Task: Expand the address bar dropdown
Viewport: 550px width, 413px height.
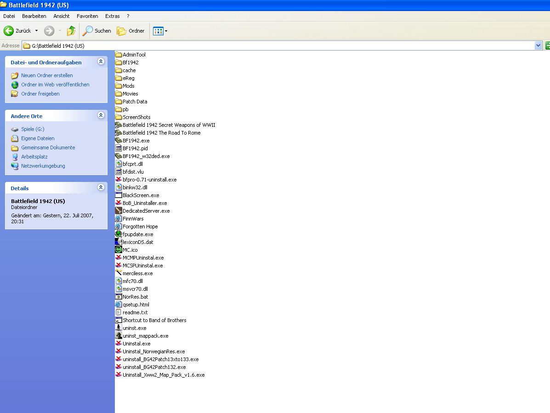Action: point(538,45)
